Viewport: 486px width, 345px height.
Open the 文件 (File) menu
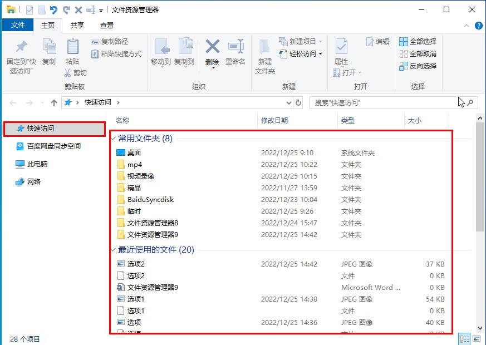pyautogui.click(x=17, y=24)
